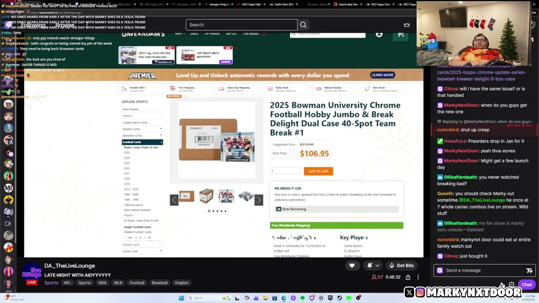Send message with the Chat button

[x=527, y=285]
